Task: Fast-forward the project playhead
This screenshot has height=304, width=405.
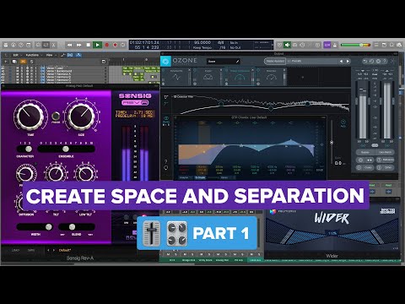Action: [x=78, y=45]
